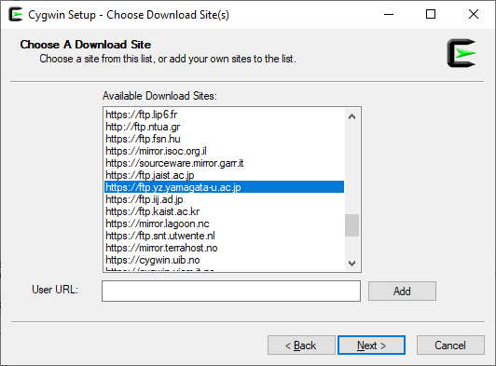Select mirror https://ftp.jaist.ac.jp

click(x=224, y=175)
